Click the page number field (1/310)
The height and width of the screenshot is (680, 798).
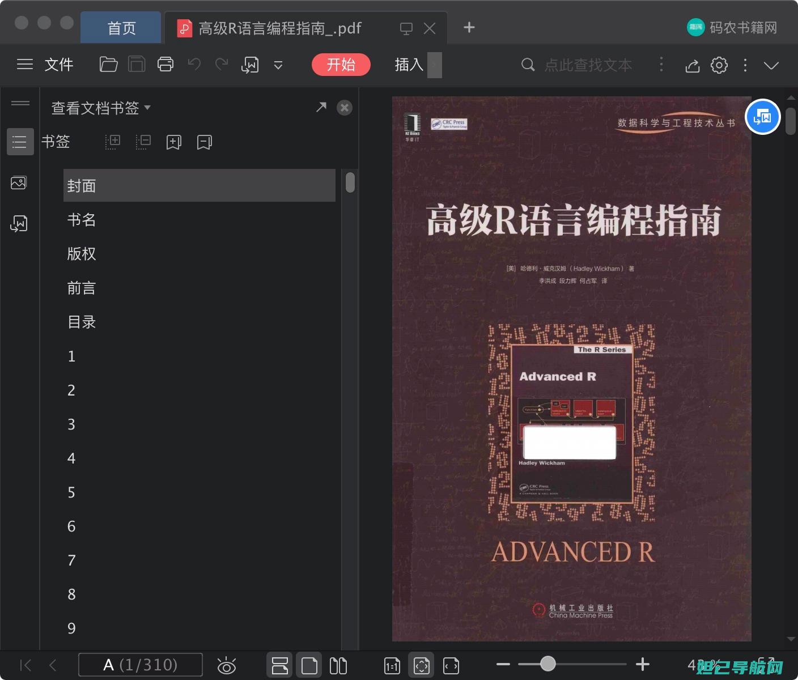pos(141,665)
